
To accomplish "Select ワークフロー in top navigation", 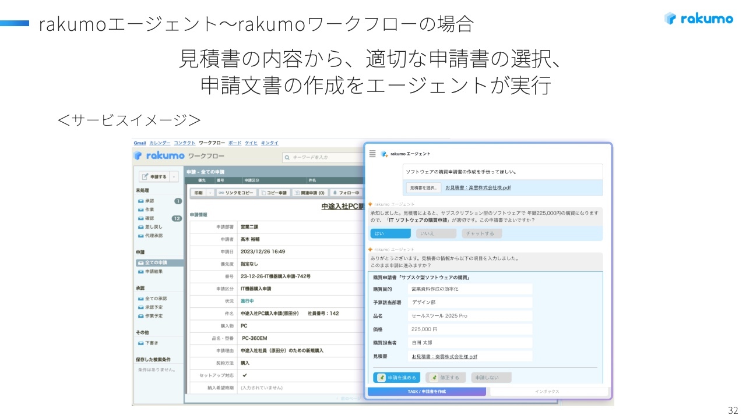I will pos(212,143).
